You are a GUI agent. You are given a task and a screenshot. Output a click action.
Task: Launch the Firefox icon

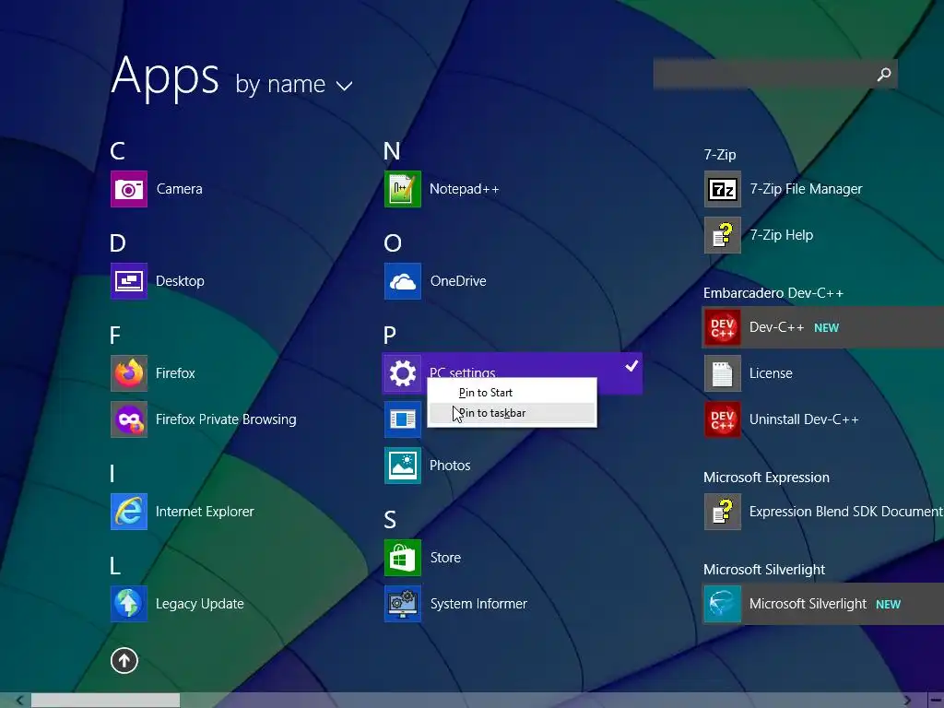point(129,373)
